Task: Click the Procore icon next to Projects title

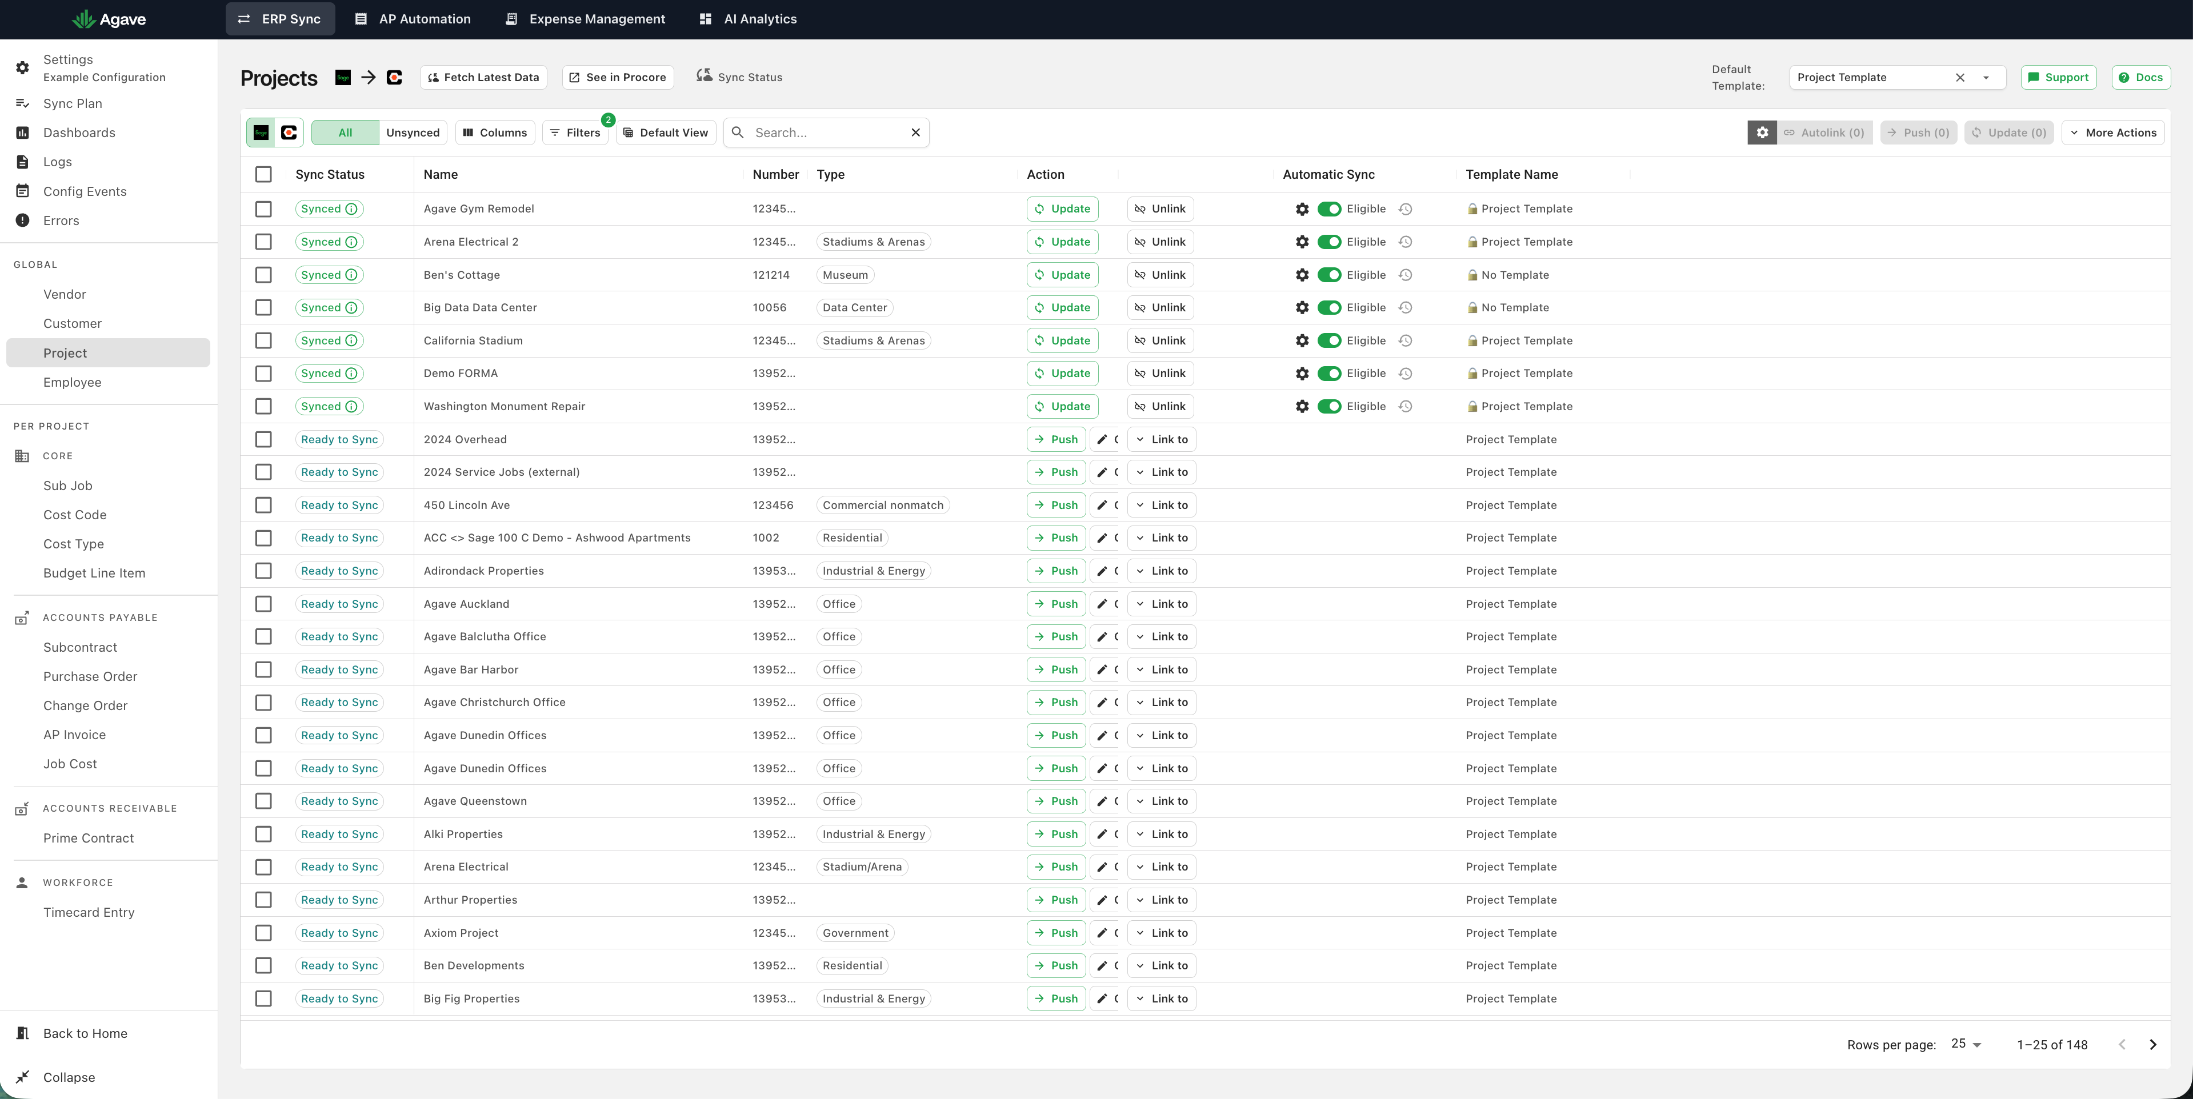Action: pos(394,78)
